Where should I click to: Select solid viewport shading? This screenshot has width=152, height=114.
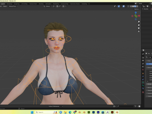coord(133,6)
